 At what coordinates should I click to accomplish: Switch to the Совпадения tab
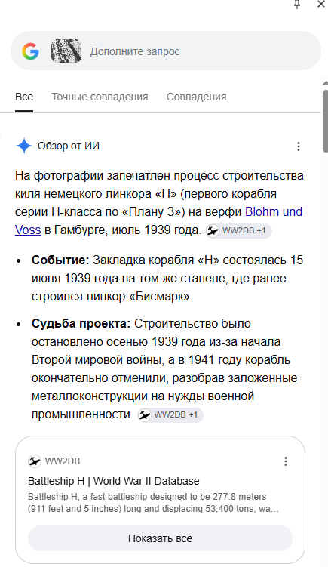197,97
